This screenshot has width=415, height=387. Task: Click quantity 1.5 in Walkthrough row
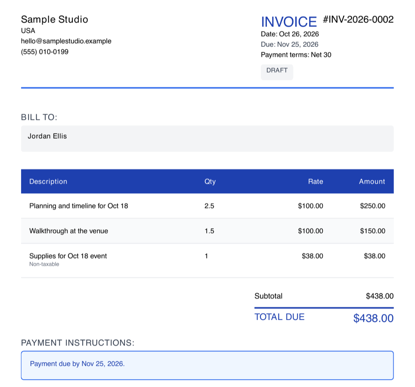pos(209,231)
